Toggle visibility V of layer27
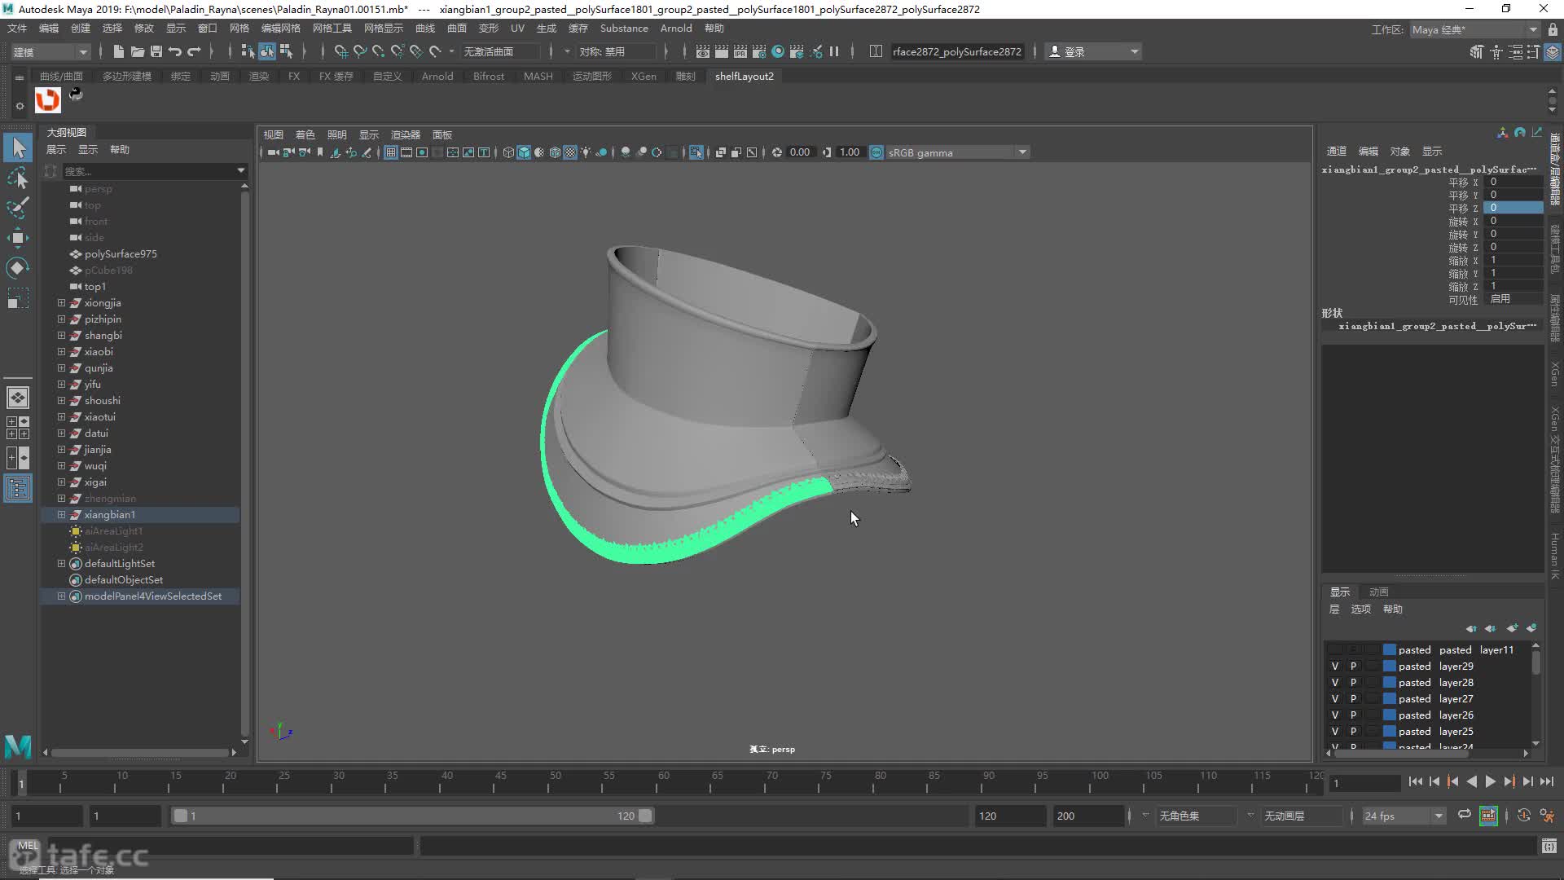 point(1335,699)
